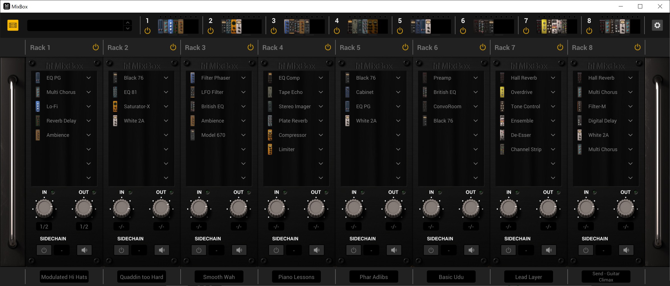
Task: Open the Filter-M dropdown arrow in Rack 8
Action: tap(630, 106)
